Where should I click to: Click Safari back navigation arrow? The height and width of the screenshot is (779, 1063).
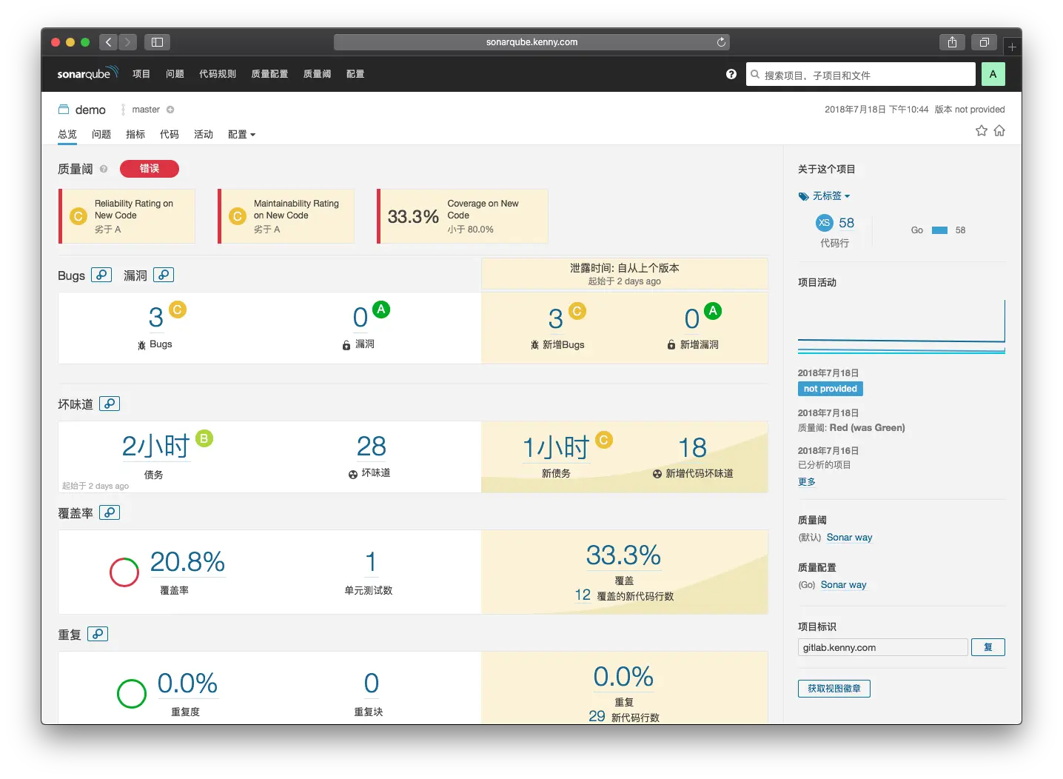108,42
